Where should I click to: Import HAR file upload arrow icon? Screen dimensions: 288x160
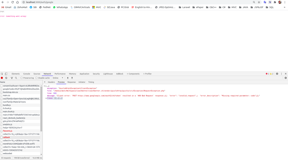click(68, 78)
